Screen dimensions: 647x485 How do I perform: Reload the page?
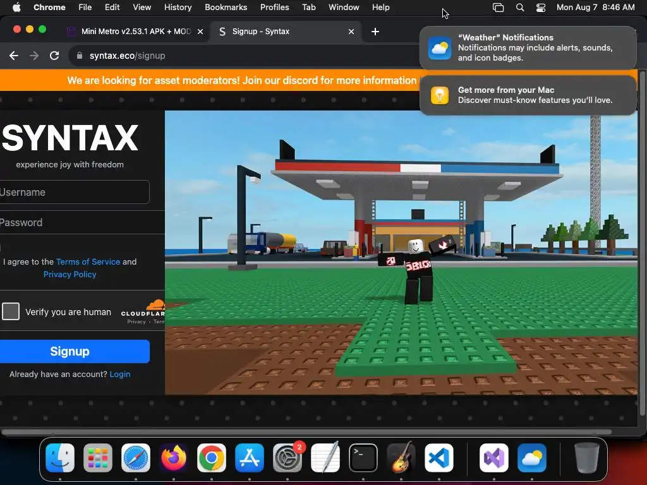54,56
